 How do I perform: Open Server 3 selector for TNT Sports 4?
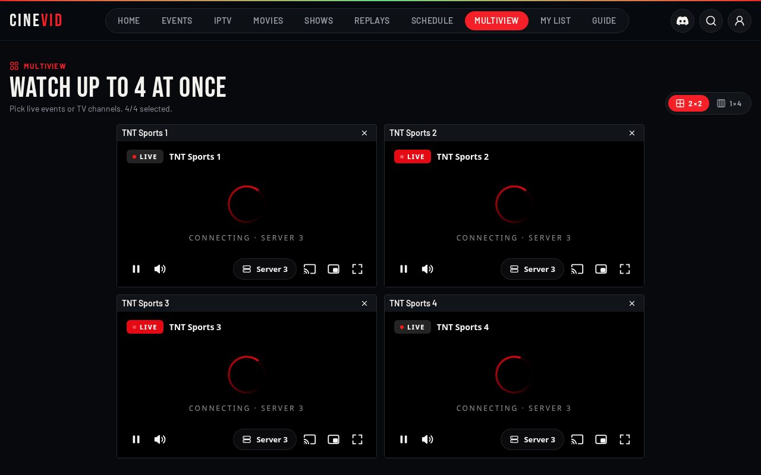click(532, 439)
